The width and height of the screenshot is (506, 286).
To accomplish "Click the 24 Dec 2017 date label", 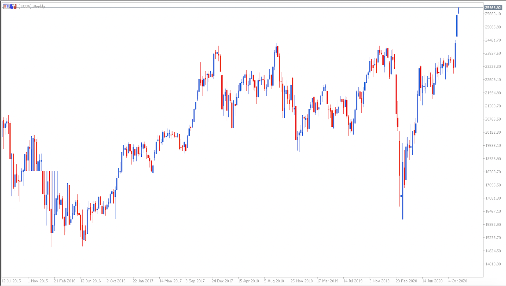I will tap(222, 281).
